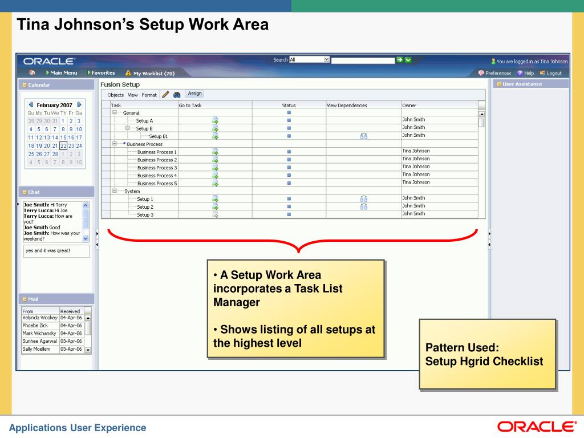Click the Logout link
The width and height of the screenshot is (584, 438).
pos(550,73)
